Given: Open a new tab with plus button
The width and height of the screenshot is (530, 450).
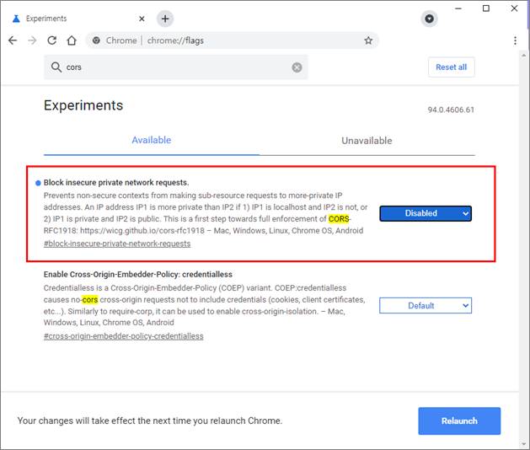Looking at the screenshot, I should [165, 19].
